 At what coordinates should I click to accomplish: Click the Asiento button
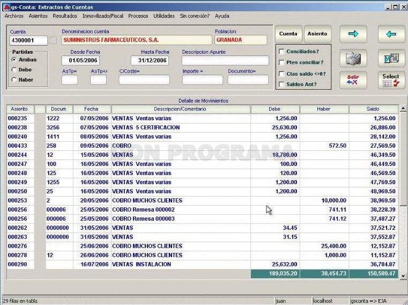coord(317,34)
